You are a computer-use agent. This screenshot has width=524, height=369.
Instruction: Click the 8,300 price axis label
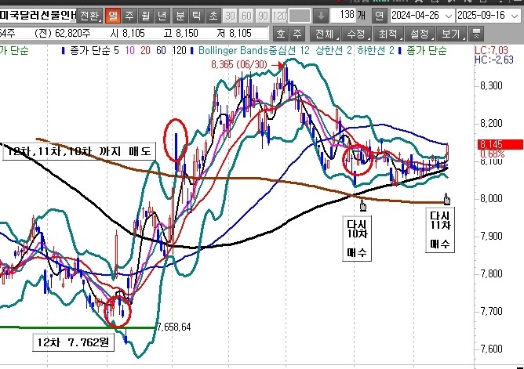pos(491,85)
